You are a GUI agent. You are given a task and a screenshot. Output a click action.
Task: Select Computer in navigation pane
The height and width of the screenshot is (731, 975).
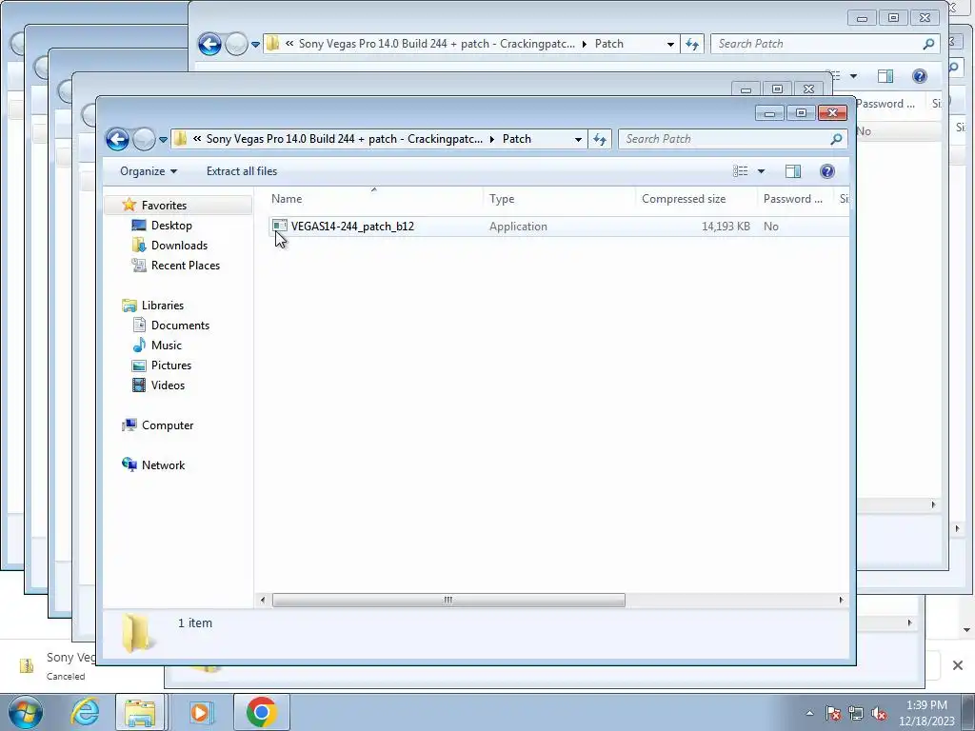168,425
